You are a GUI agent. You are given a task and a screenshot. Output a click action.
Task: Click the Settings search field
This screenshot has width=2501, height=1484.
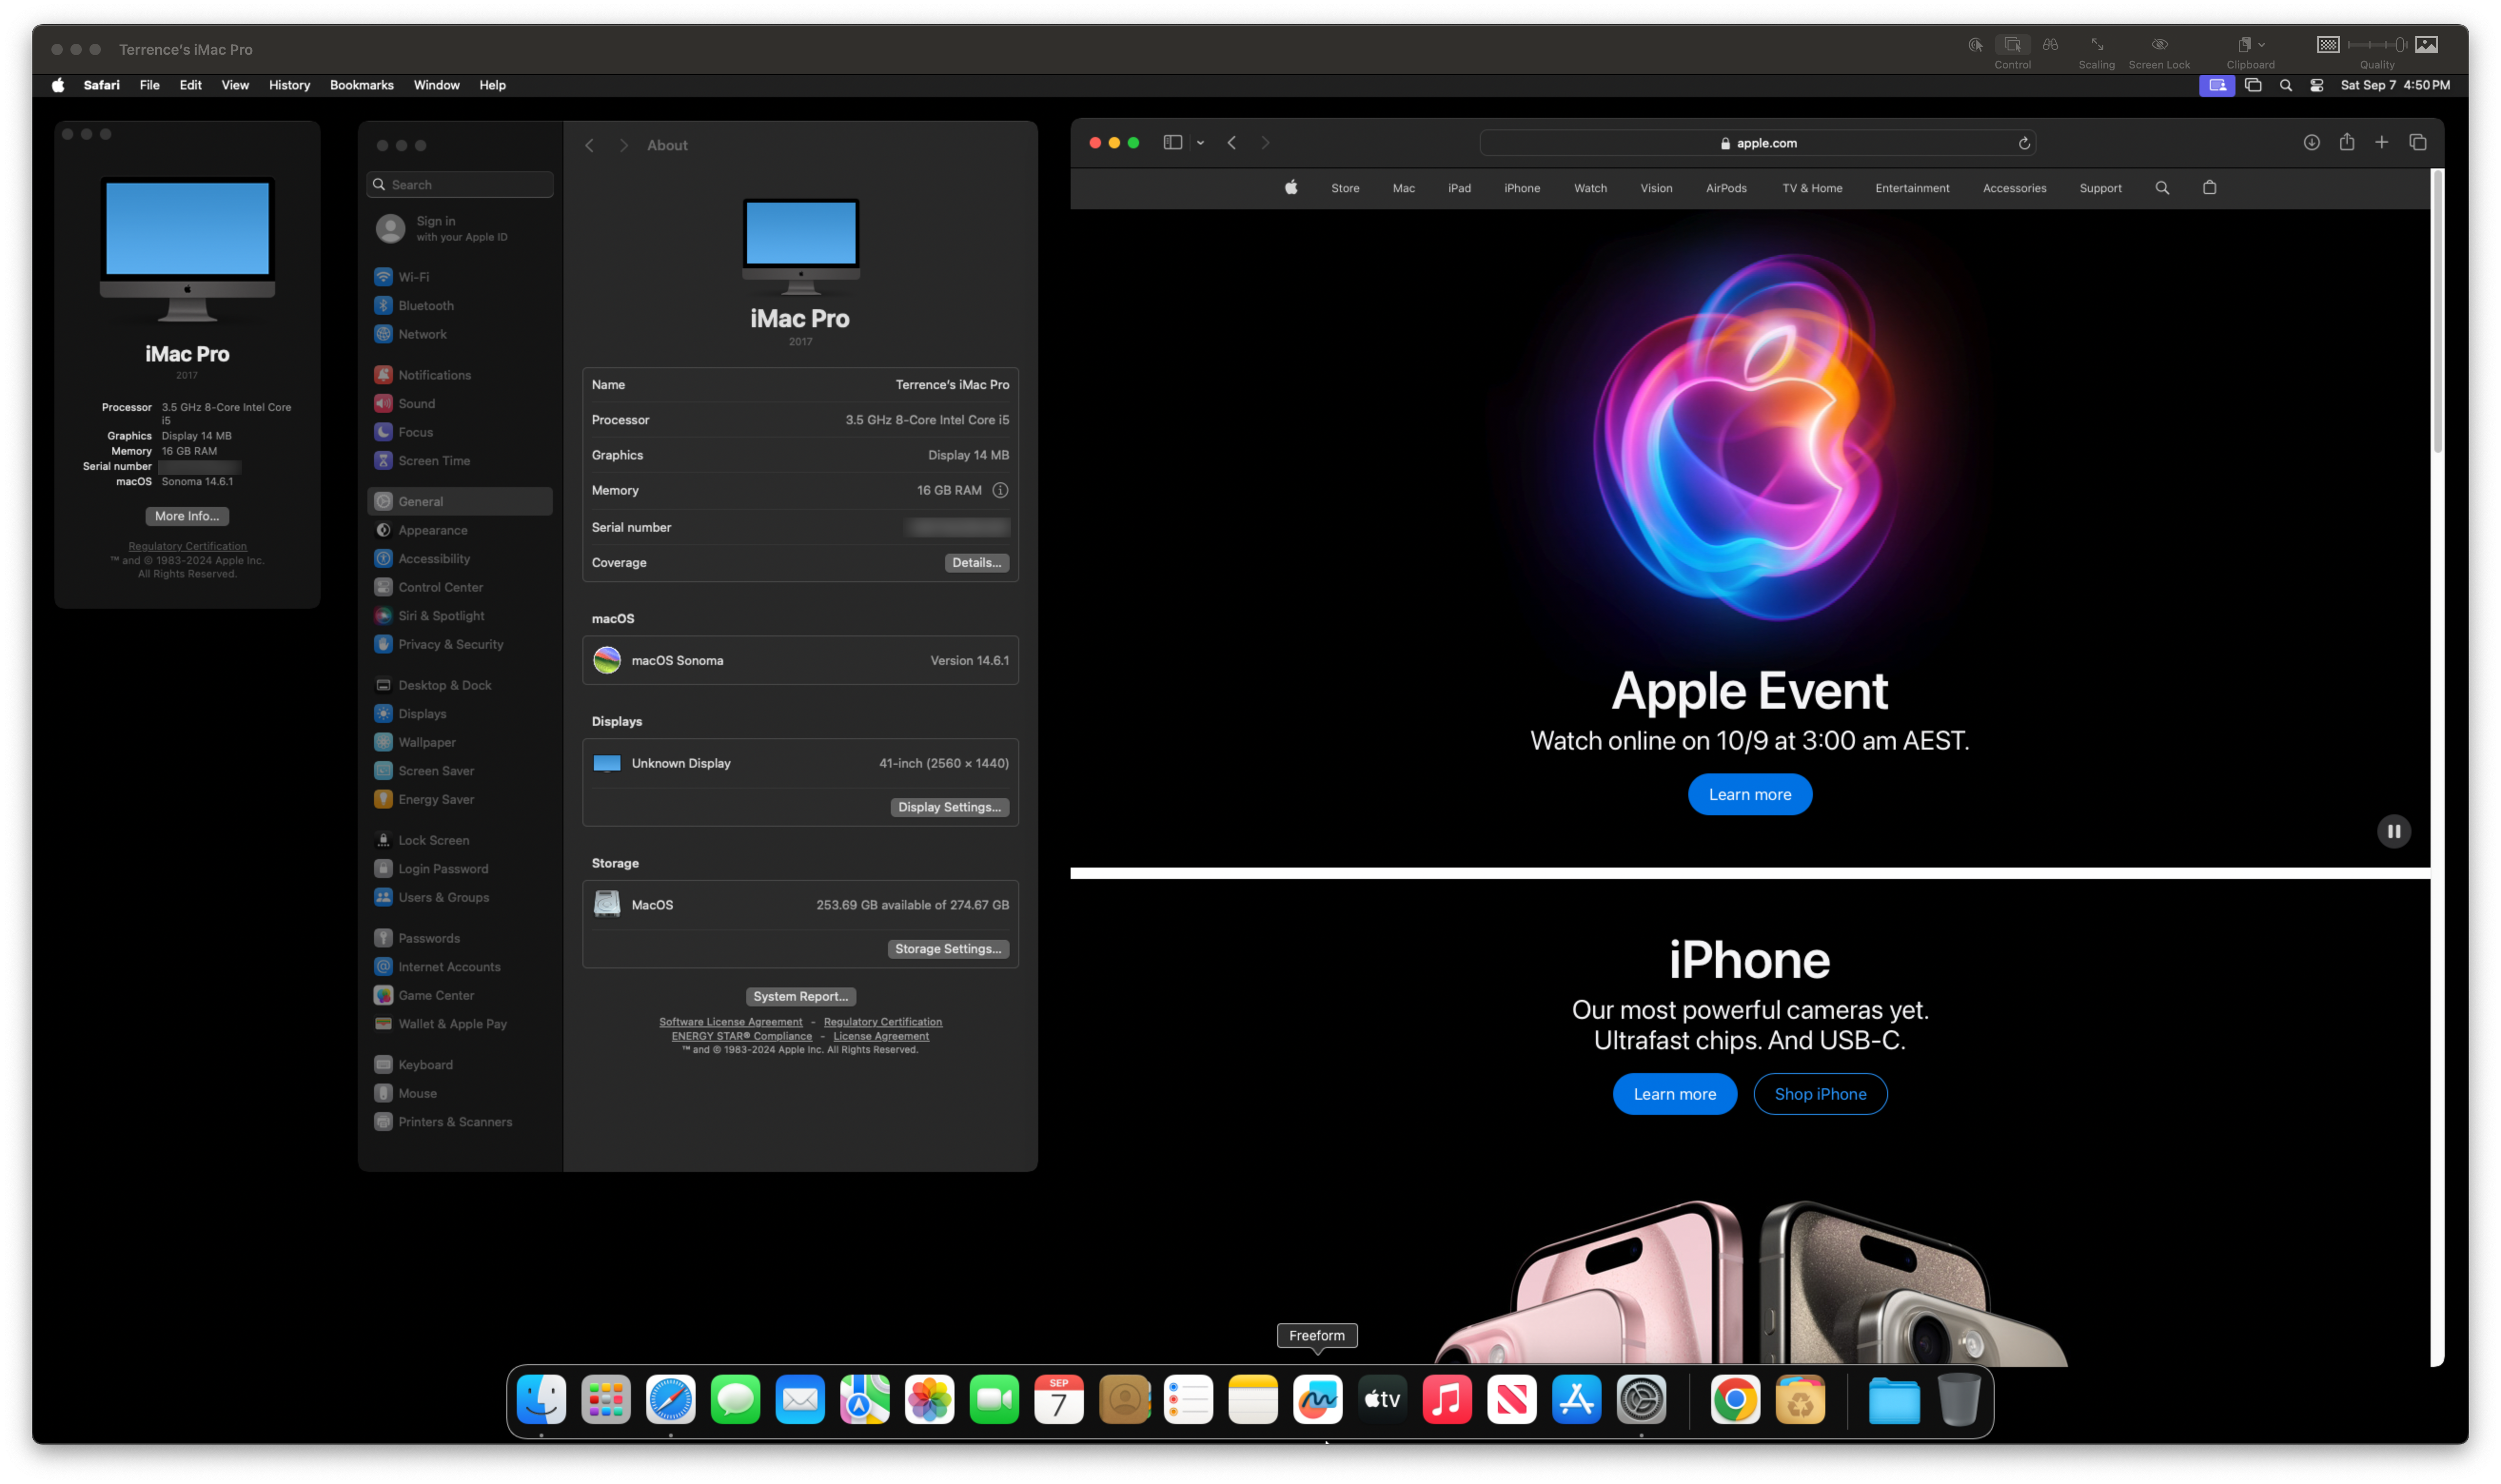[x=460, y=184]
